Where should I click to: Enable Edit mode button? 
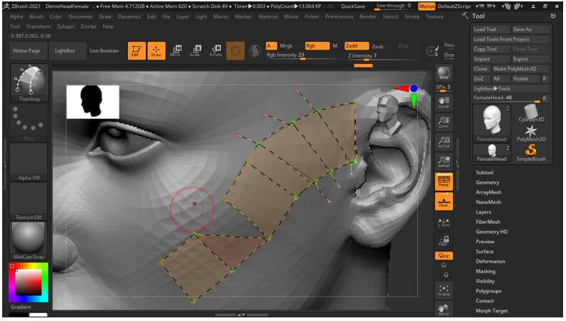click(x=137, y=50)
